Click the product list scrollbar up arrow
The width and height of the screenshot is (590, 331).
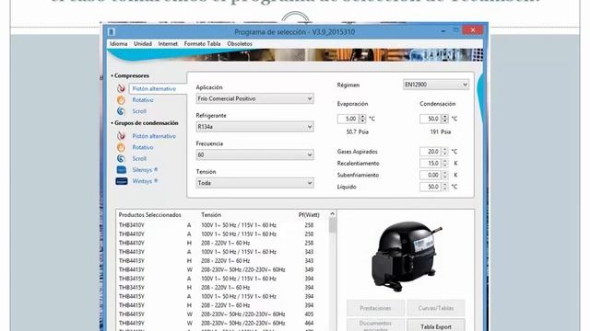pos(332,214)
